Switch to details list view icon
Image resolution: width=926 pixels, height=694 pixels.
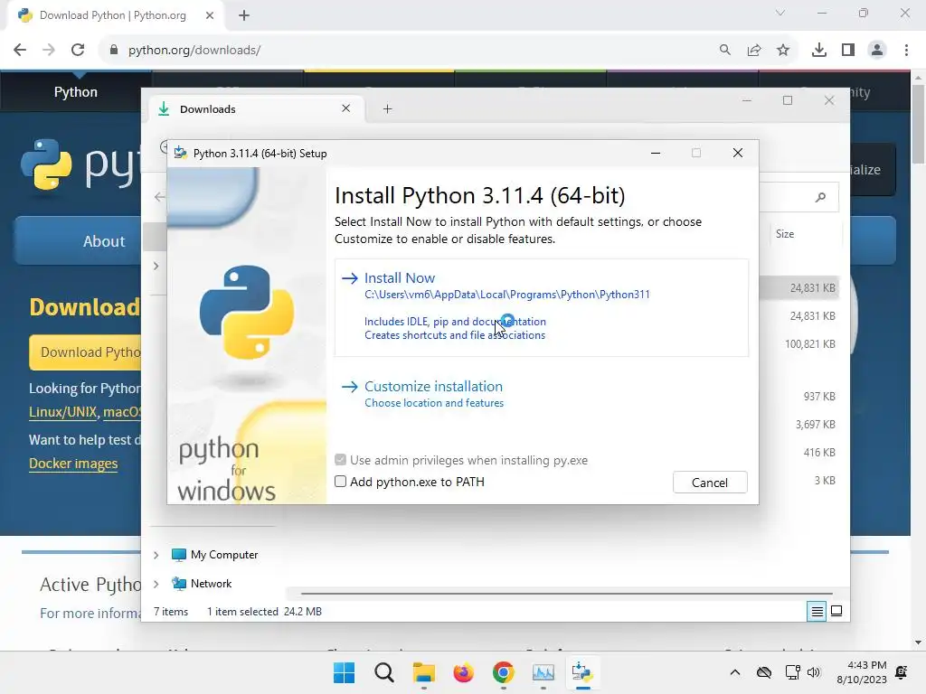click(817, 612)
